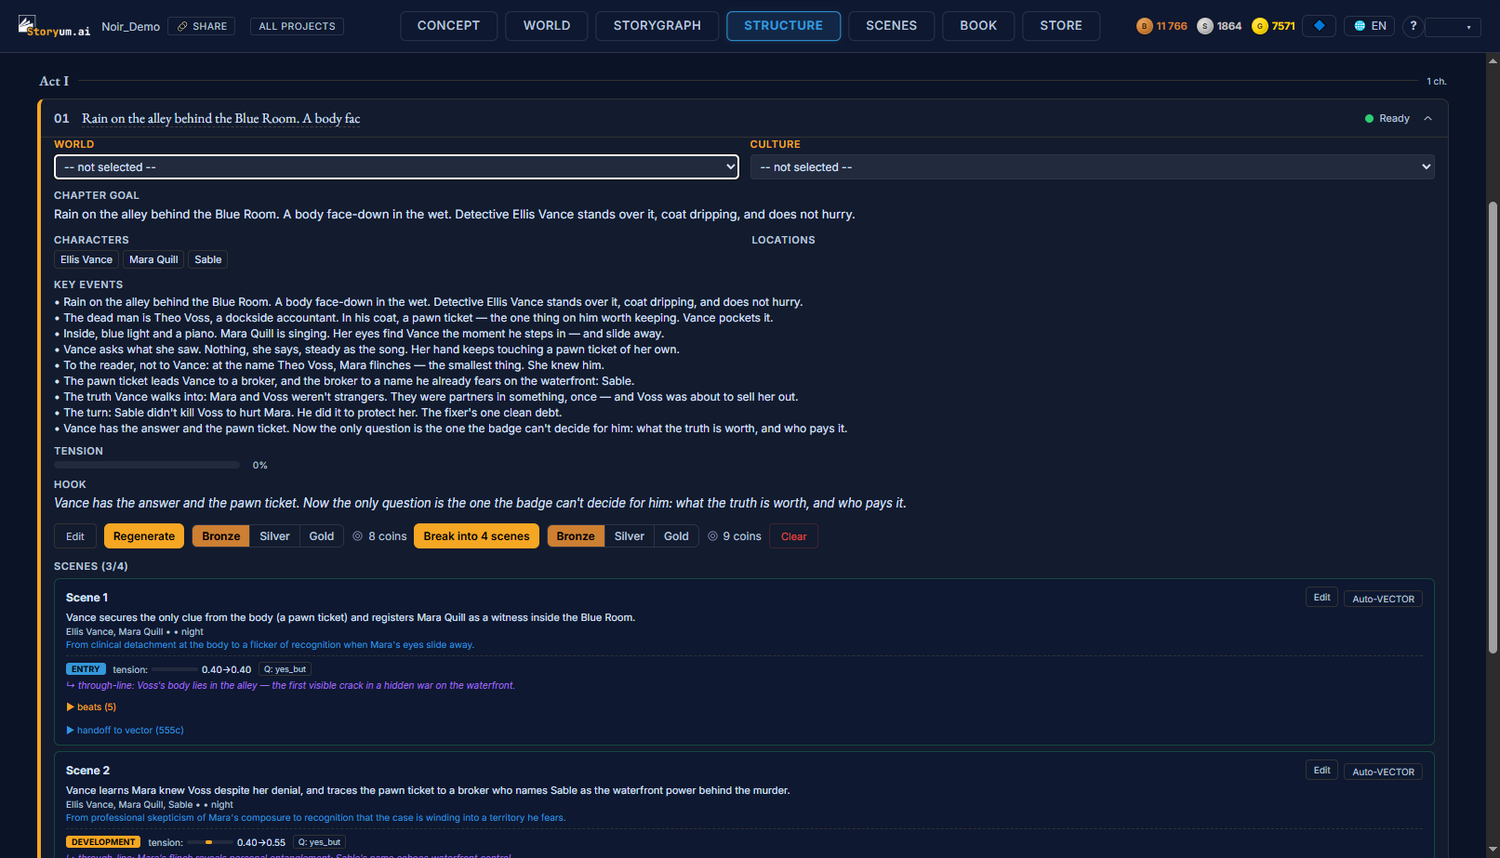This screenshot has height=858, width=1500.
Task: Click the Scene 2 tension bar
Action: [x=209, y=842]
